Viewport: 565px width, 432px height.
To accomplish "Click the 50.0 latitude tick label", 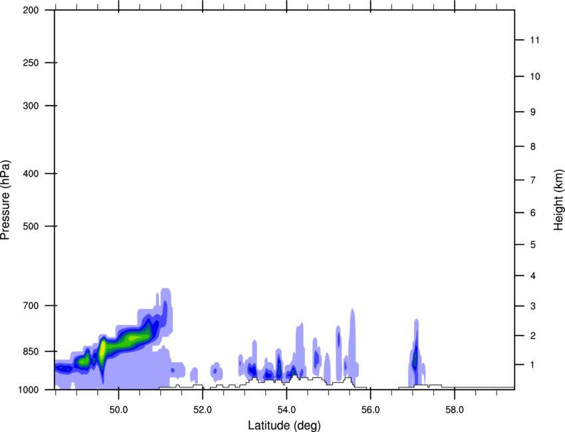I will click(x=118, y=410).
